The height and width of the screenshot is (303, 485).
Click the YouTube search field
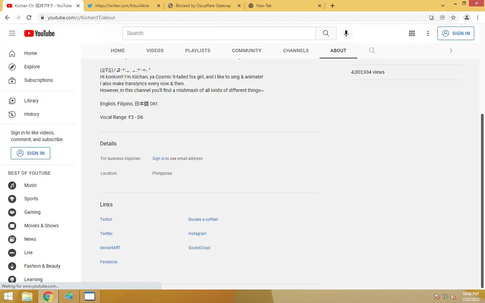(219, 33)
